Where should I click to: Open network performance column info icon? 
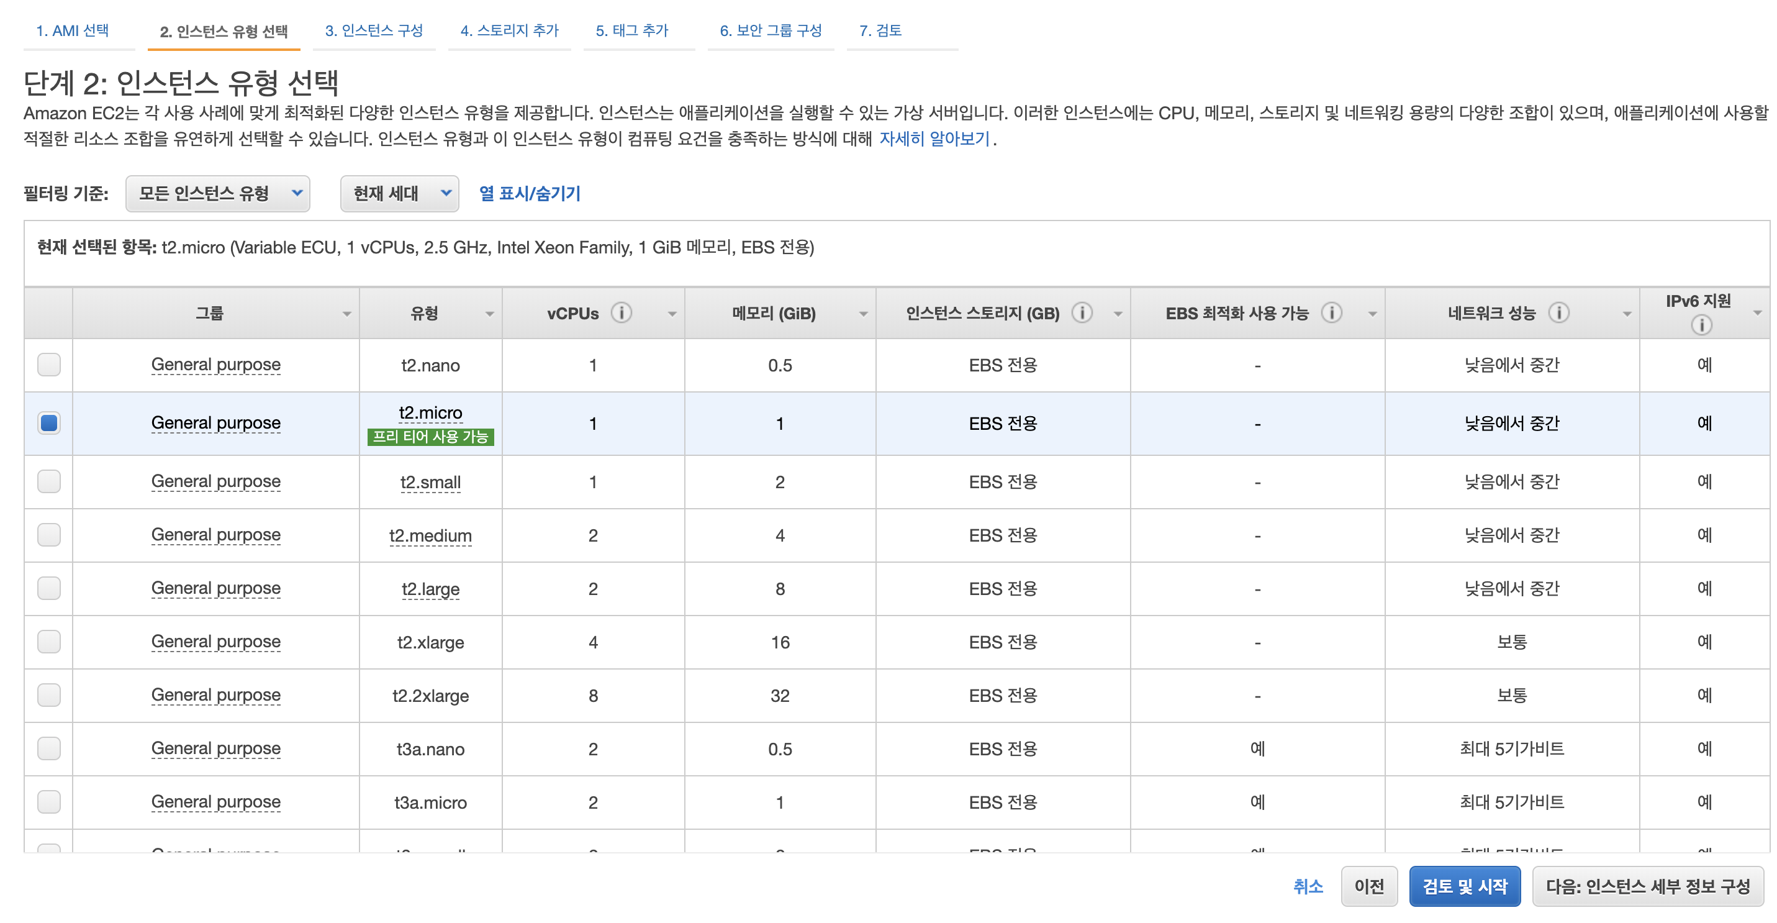tap(1558, 313)
